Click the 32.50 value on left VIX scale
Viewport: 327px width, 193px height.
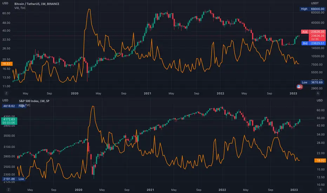click(x=6, y=40)
